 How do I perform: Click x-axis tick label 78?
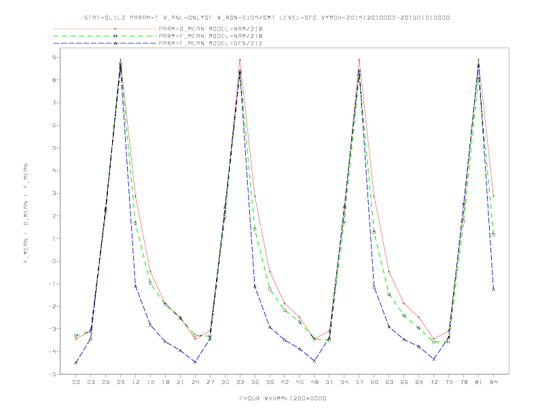pyautogui.click(x=464, y=382)
